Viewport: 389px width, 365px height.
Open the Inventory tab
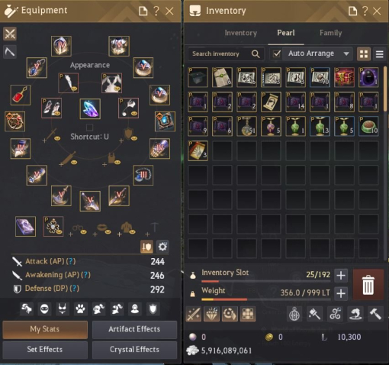pyautogui.click(x=241, y=33)
